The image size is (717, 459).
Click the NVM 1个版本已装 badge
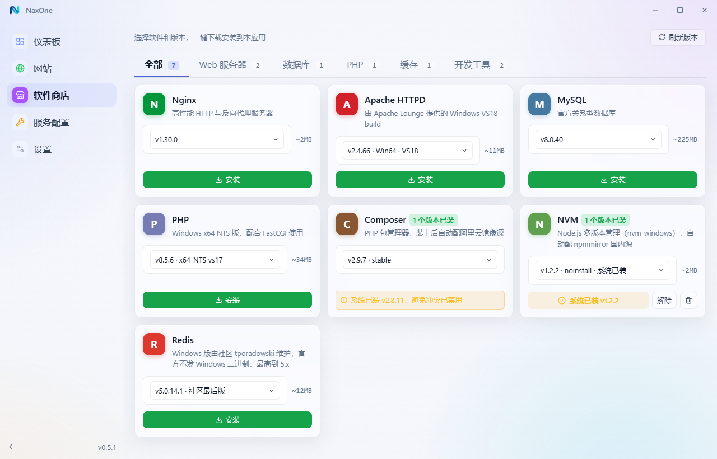(x=606, y=220)
